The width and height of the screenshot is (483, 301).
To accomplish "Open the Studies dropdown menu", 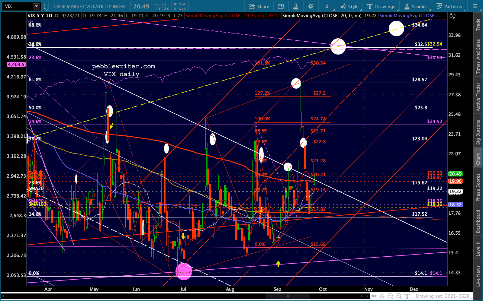I will pos(416,6).
